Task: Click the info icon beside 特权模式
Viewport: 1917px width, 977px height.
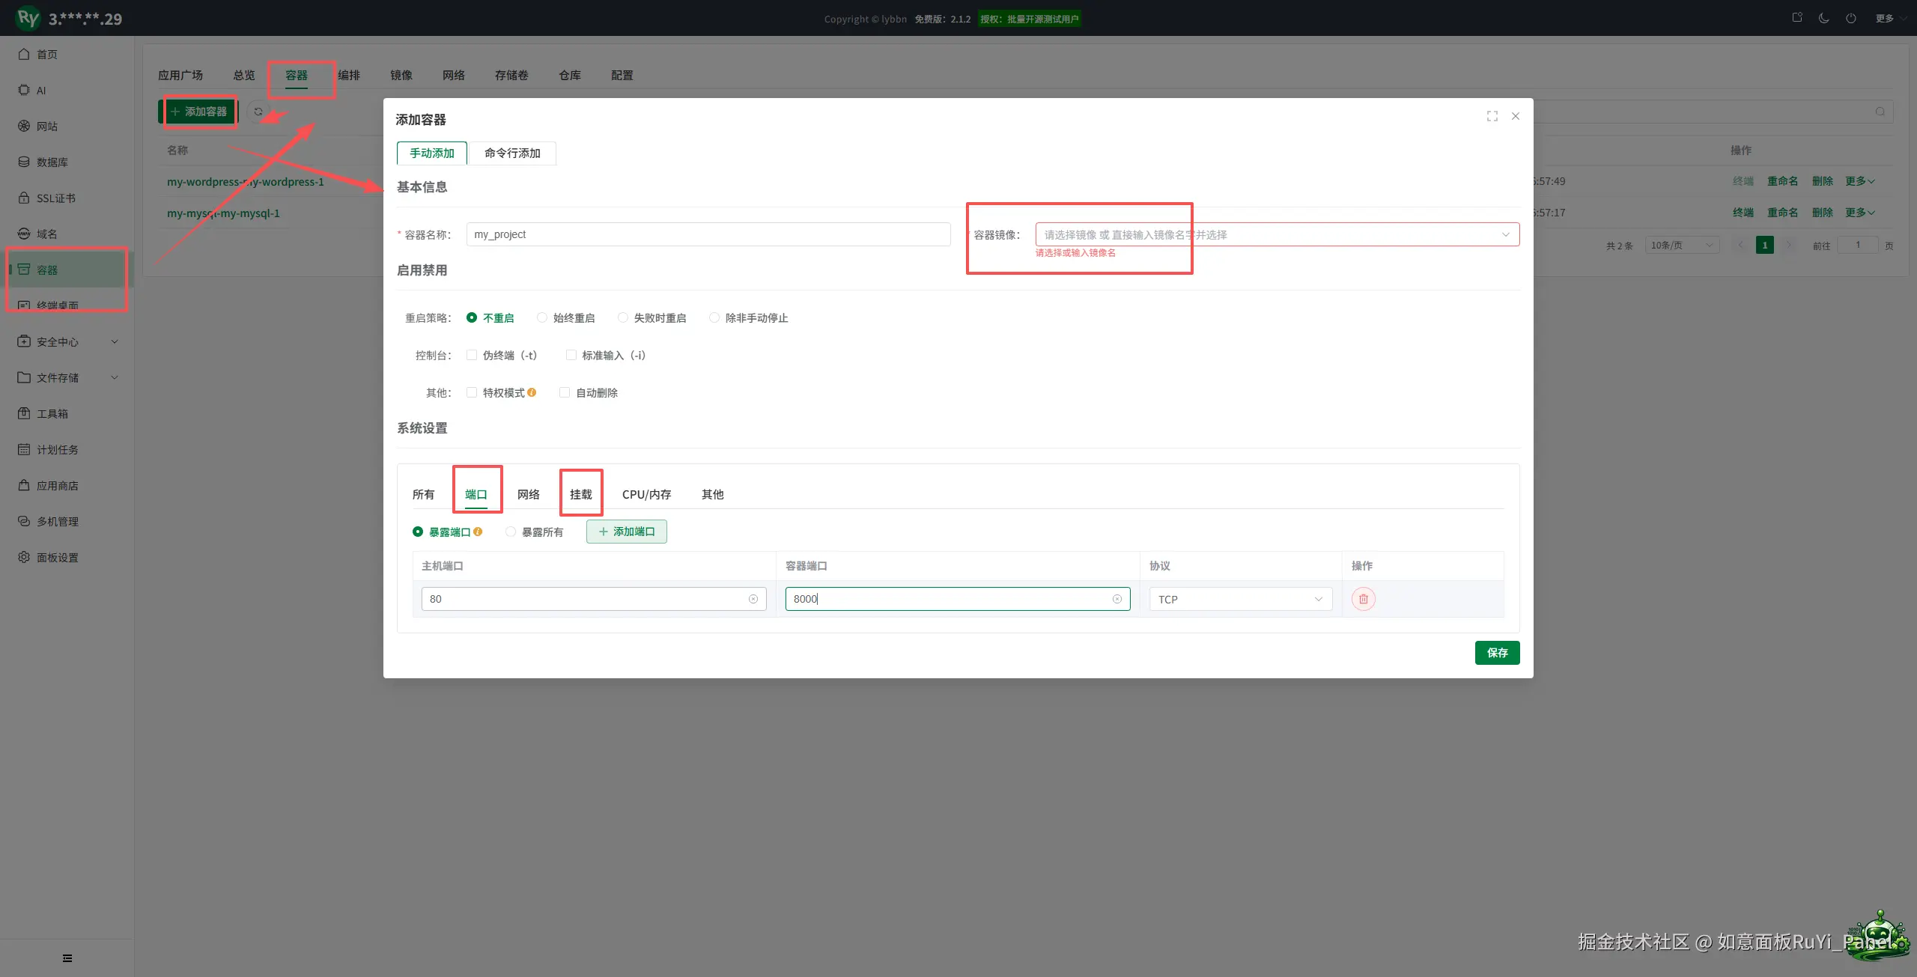Action: pyautogui.click(x=532, y=392)
